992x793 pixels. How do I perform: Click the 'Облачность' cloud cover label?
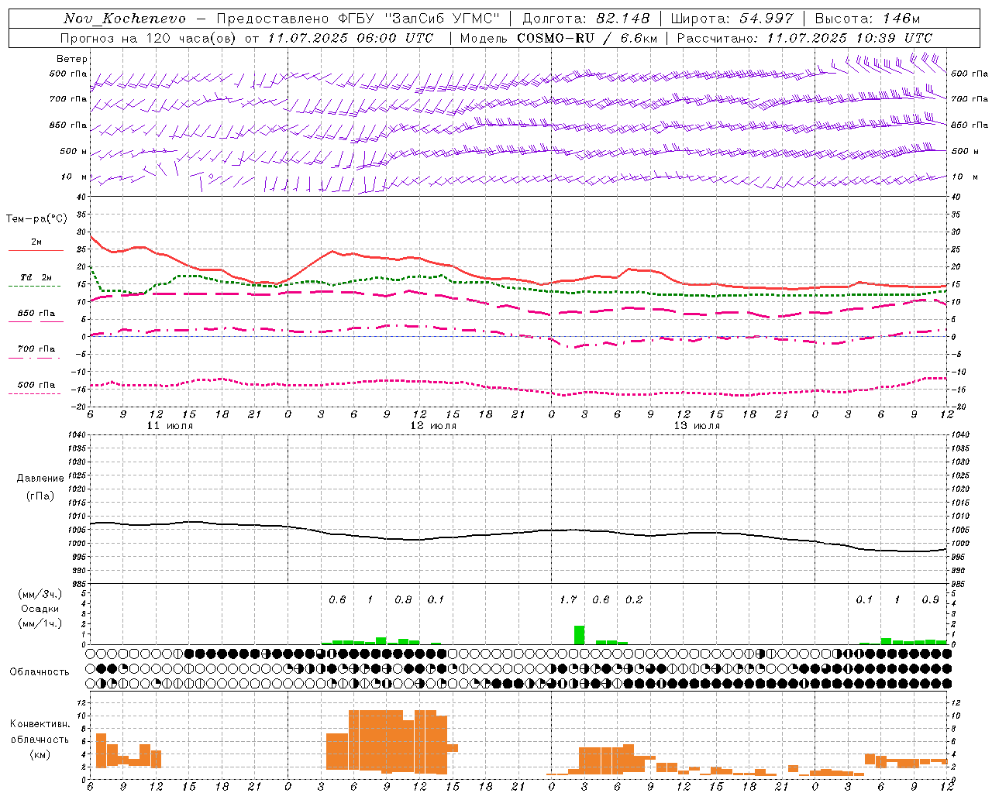[40, 671]
